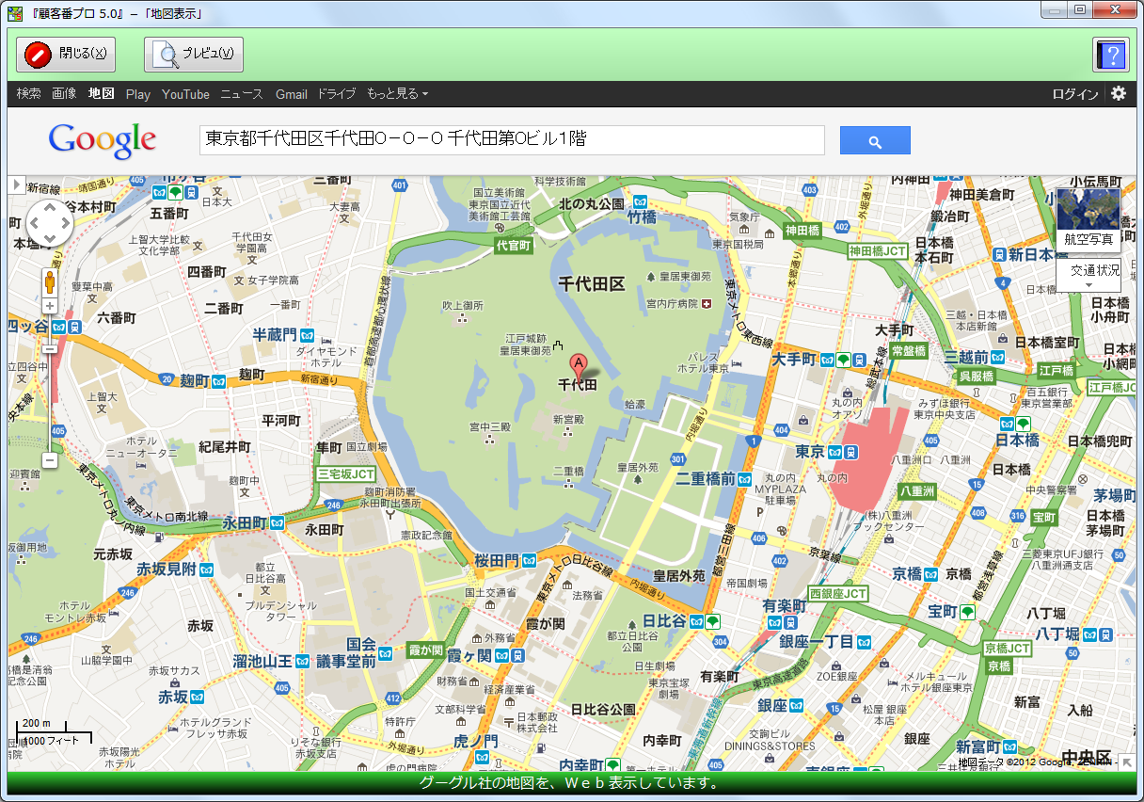Click the 東京 station label
The height and width of the screenshot is (802, 1144).
coord(809,452)
